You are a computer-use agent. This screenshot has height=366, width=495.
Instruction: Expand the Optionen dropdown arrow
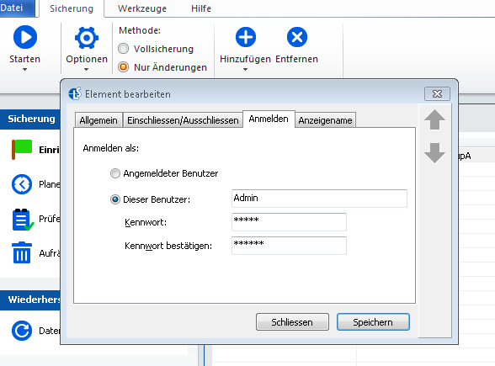pos(86,69)
